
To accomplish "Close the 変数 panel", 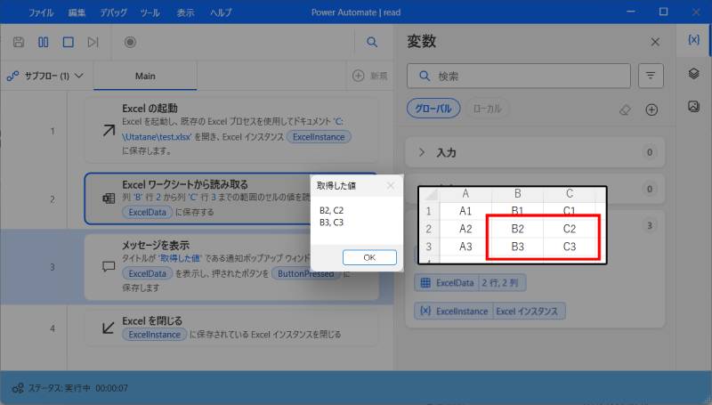I will (655, 42).
